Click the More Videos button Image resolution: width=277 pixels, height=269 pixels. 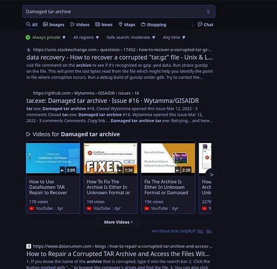(118, 222)
